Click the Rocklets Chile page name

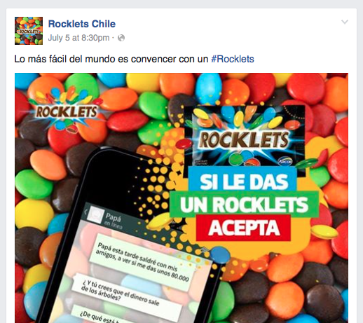point(82,24)
